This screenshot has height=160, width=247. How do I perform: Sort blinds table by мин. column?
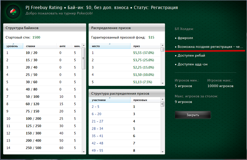pos(77,46)
